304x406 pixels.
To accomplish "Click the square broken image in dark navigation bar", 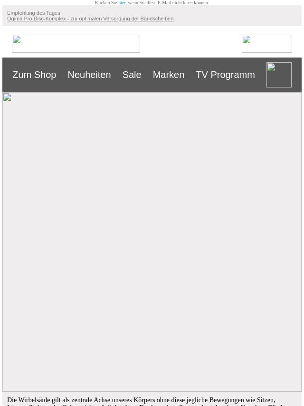I will tap(279, 75).
